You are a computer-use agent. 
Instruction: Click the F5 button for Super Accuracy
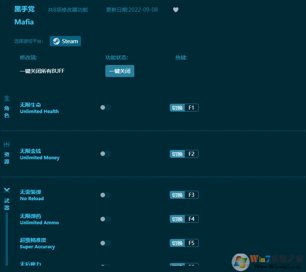(184, 243)
